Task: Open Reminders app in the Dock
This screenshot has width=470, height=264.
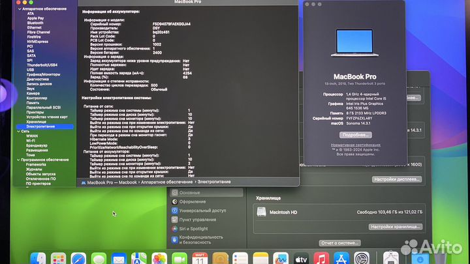Action: pyautogui.click(x=240, y=259)
